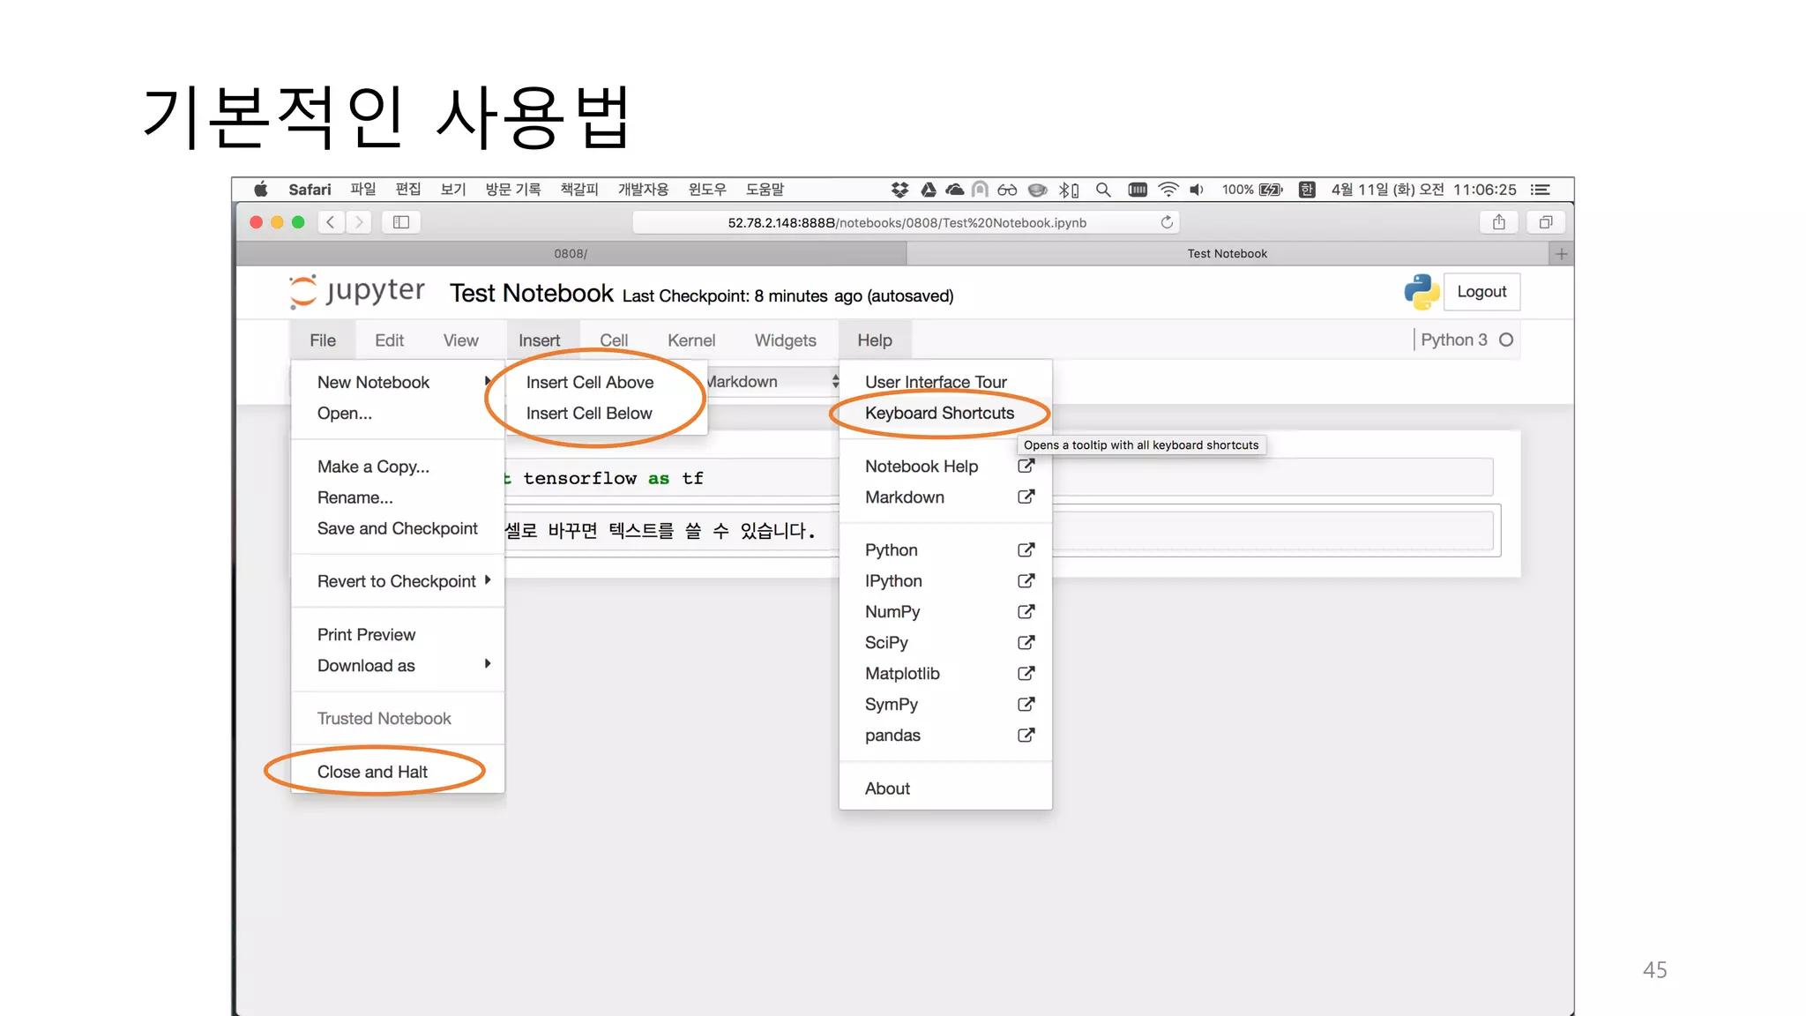Screen dimensions: 1806x1016
Task: Open the Widgets menu
Action: click(786, 340)
